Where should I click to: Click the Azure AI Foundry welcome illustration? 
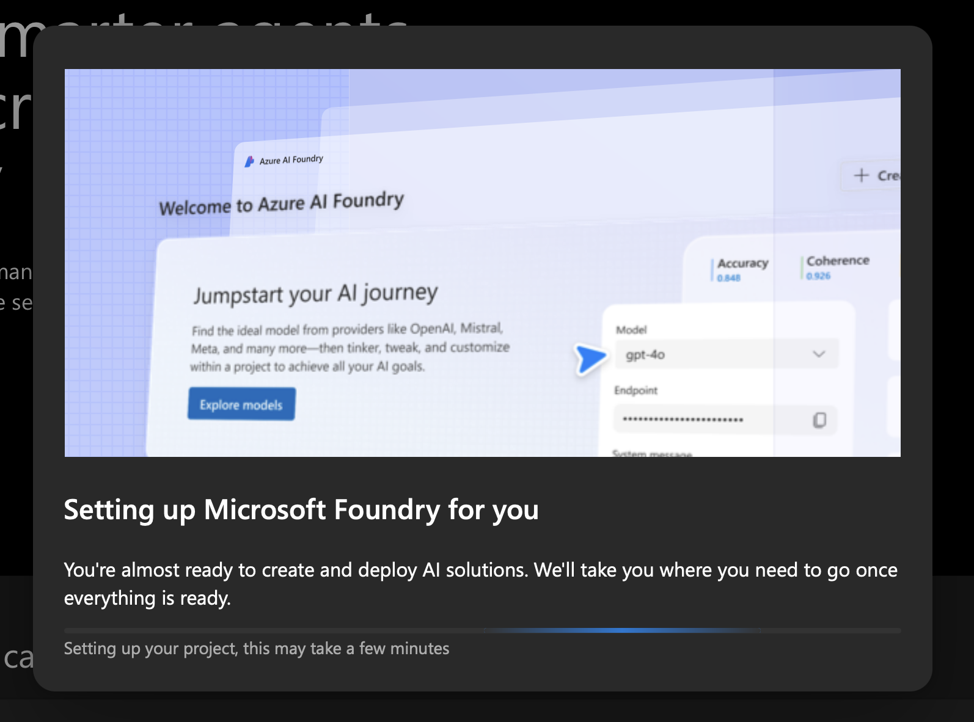[x=482, y=263]
